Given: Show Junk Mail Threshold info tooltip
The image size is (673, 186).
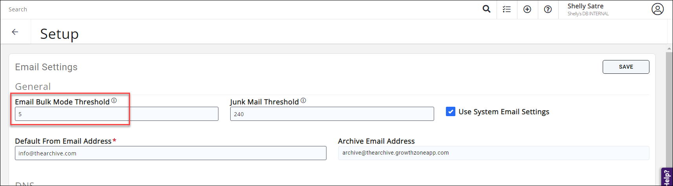Looking at the screenshot, I should 303,100.
